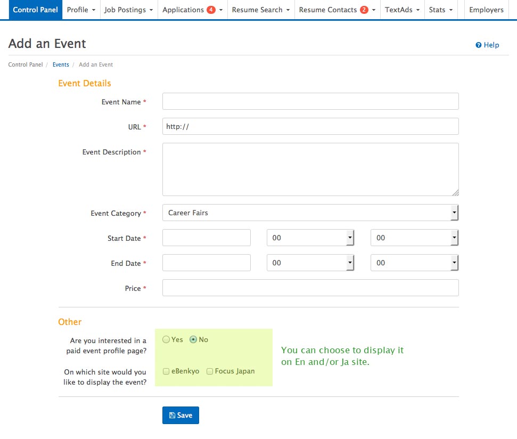Click the textarea resize grip icon
The height and width of the screenshot is (439, 517).
click(455, 193)
